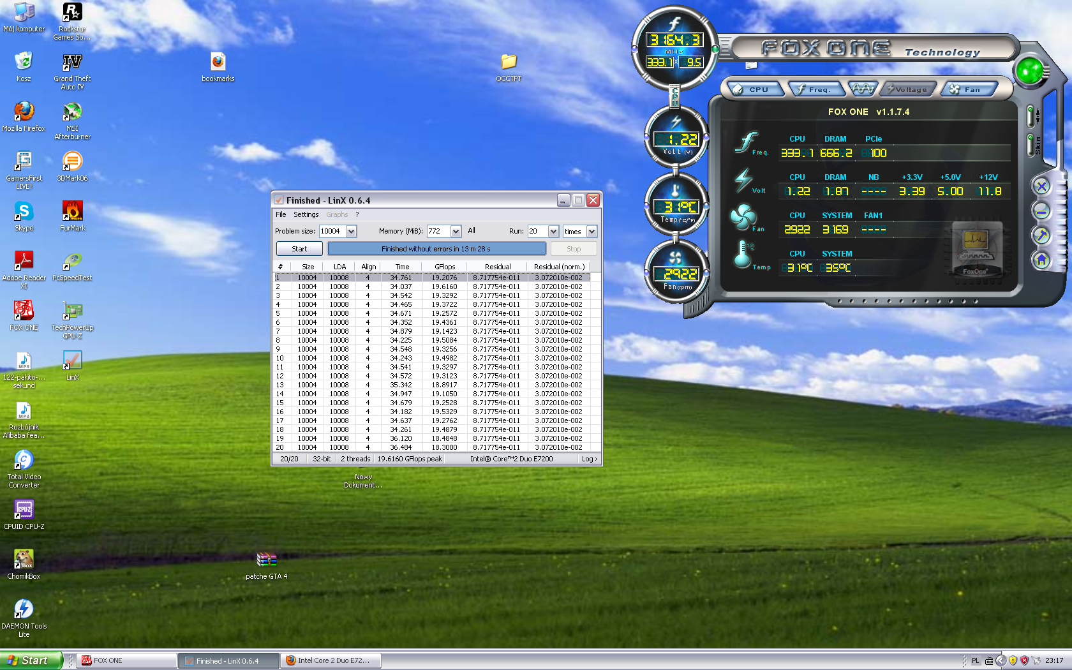Image resolution: width=1072 pixels, height=670 pixels.
Task: Click the All memory link in LinX
Action: pyautogui.click(x=472, y=231)
